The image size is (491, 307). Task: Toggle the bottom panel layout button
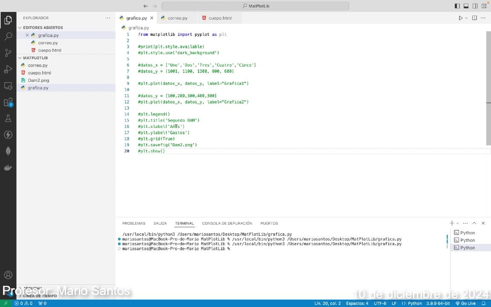(466, 6)
